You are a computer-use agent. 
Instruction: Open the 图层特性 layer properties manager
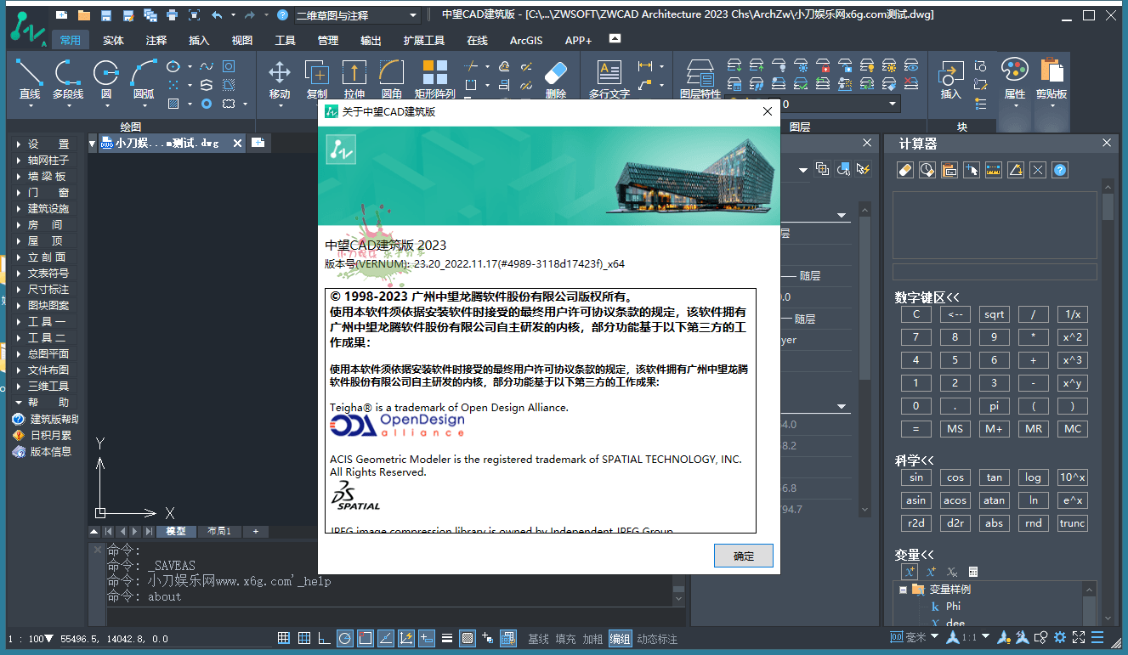[x=700, y=79]
